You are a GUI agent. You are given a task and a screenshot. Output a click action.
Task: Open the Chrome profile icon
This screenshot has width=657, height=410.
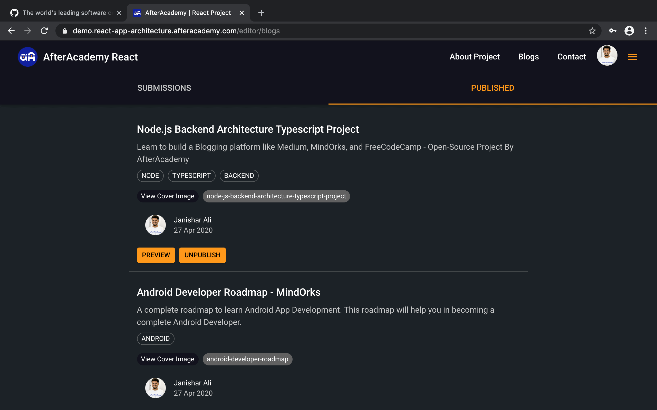coord(629,31)
